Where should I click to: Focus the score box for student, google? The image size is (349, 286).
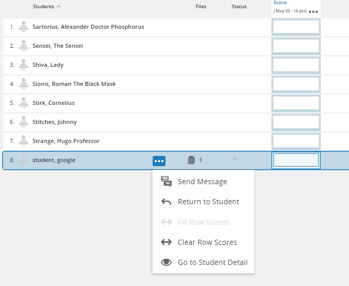pos(296,160)
